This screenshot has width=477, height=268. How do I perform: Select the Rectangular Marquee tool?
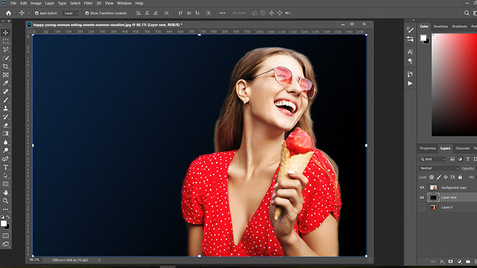(6, 41)
